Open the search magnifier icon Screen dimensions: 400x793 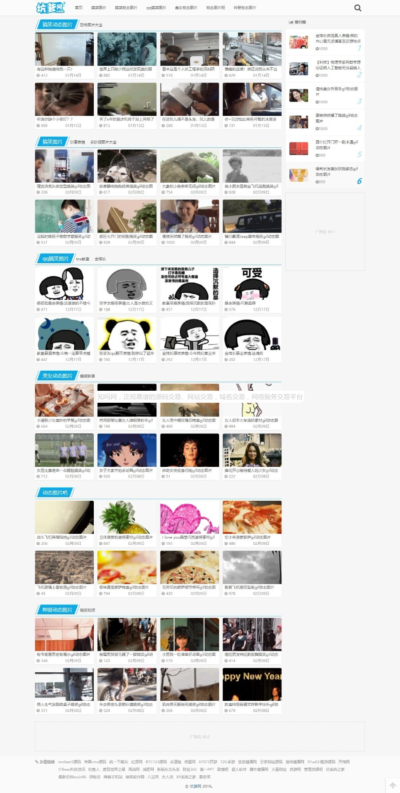(x=358, y=8)
